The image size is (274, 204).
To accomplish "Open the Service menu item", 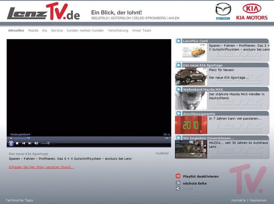I will pos(57,30).
